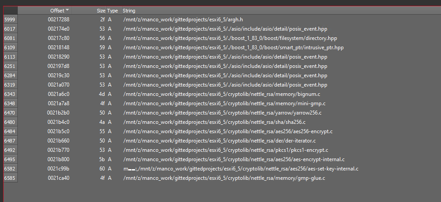This screenshot has width=441, height=202.
Task: Select the argh.h path string
Action: coord(183,20)
